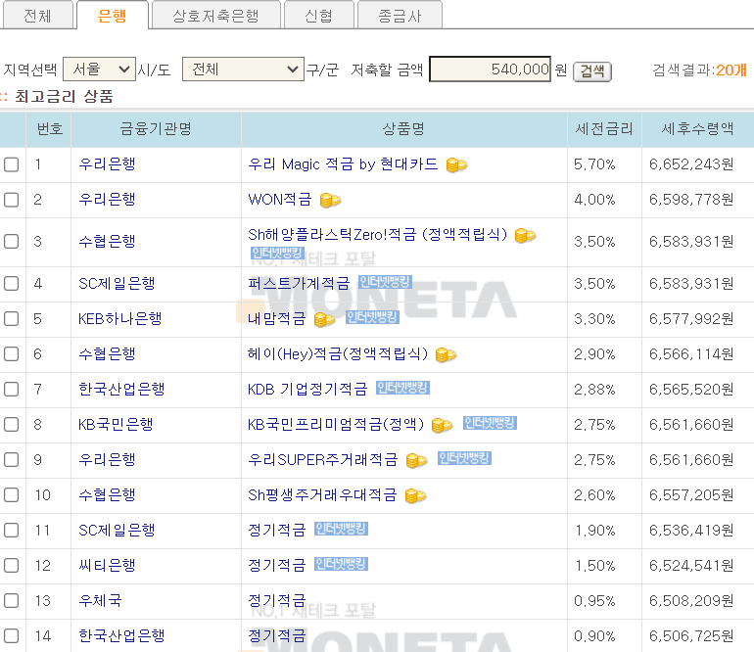This screenshot has height=652, width=754.
Task: Check the box for row 2 WON적금
Action: tap(12, 200)
